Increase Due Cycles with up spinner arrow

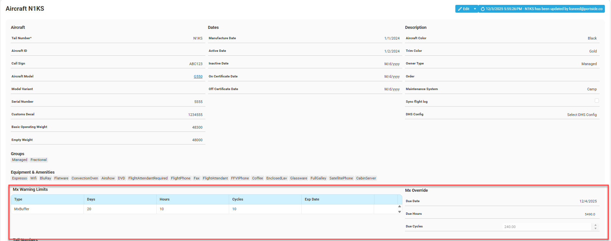tap(595, 225)
